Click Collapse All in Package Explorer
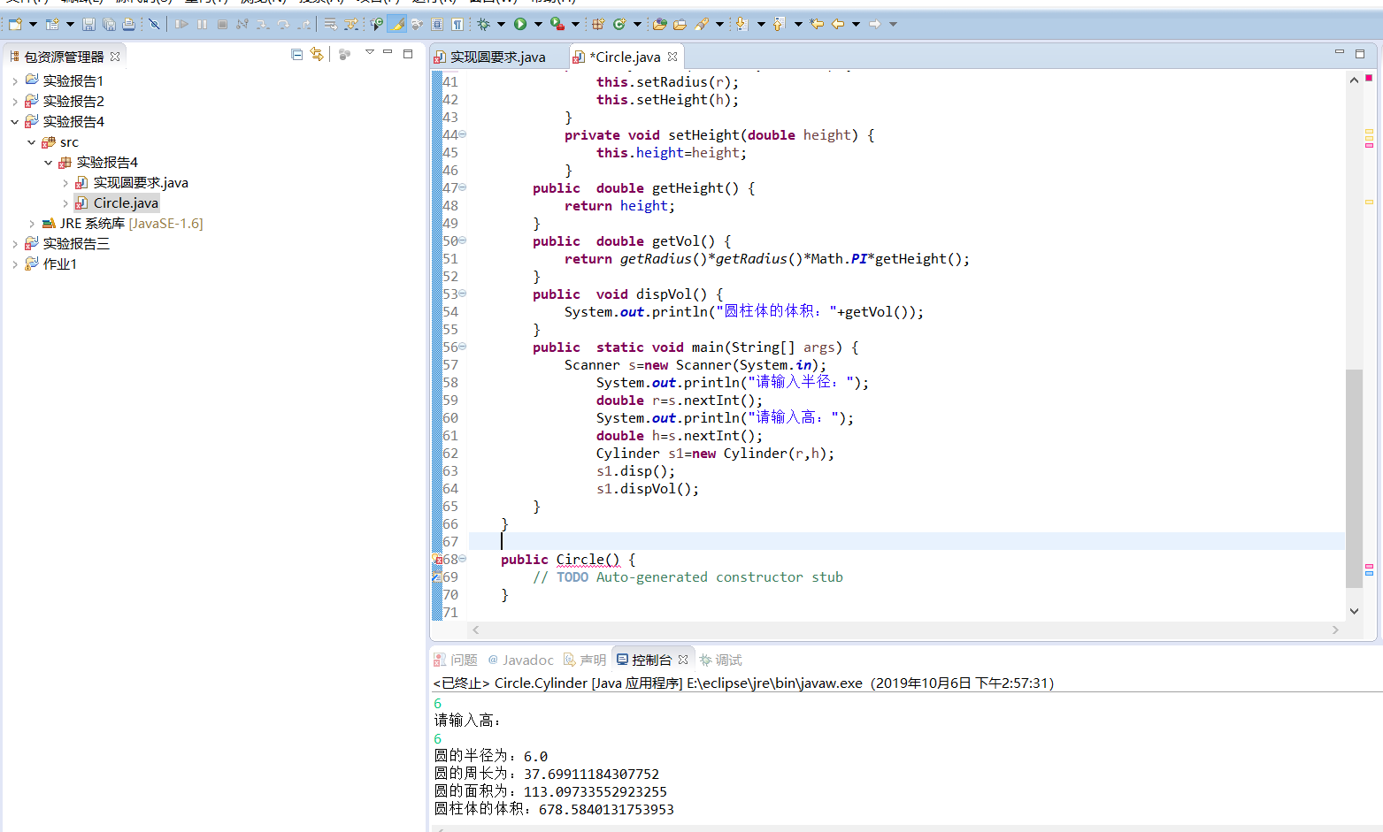 297,55
